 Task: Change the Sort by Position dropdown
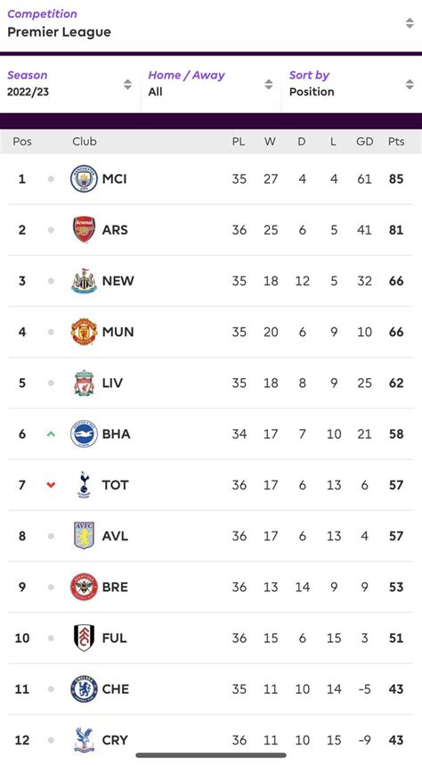352,84
